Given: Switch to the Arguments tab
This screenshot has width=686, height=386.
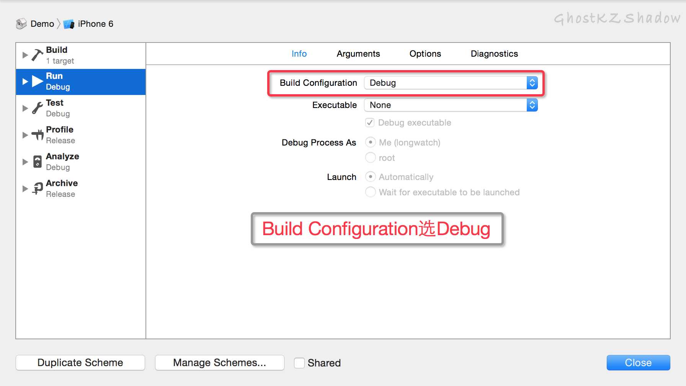Looking at the screenshot, I should coord(358,54).
